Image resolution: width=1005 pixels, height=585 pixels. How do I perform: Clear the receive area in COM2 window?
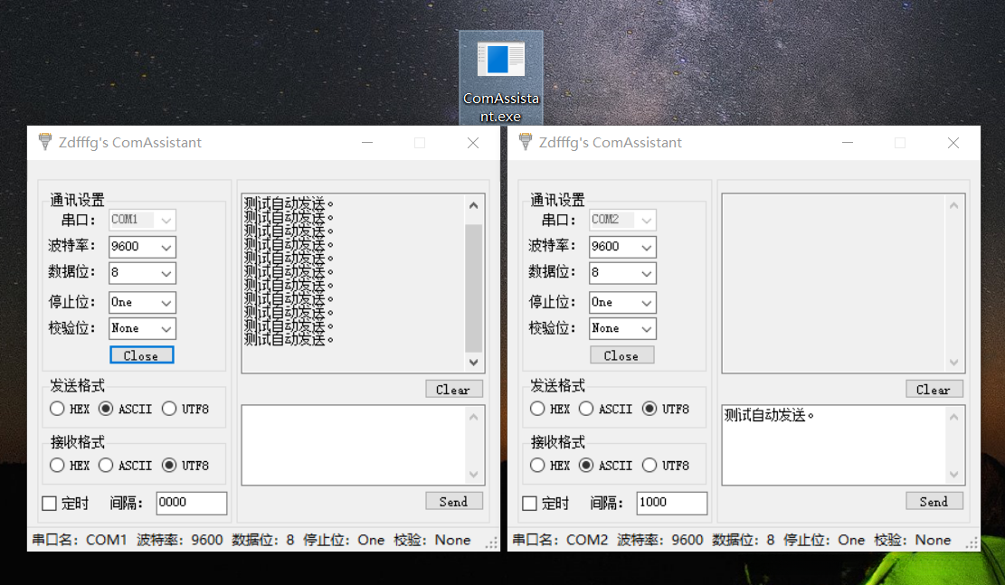tap(934, 389)
